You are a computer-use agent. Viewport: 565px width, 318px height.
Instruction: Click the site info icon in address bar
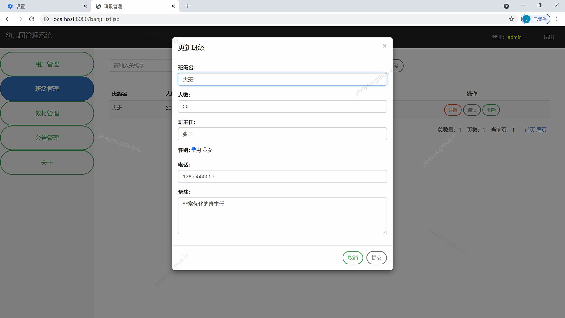(46, 19)
